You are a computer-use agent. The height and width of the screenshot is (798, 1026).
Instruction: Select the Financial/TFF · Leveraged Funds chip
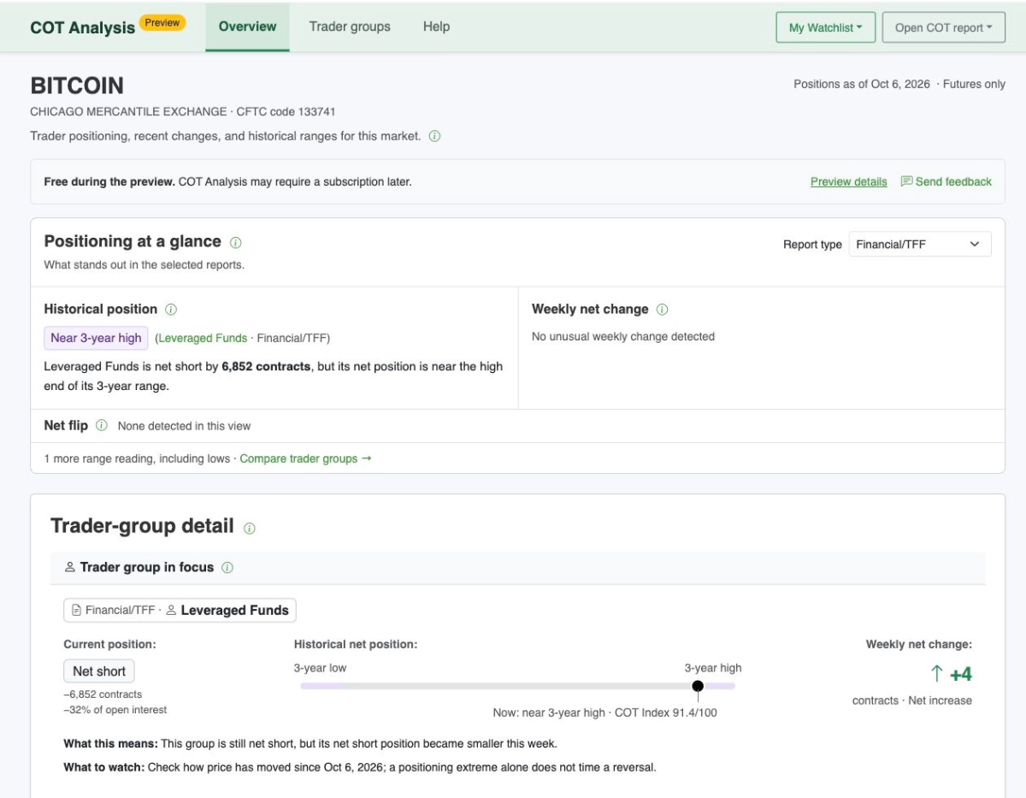point(180,610)
